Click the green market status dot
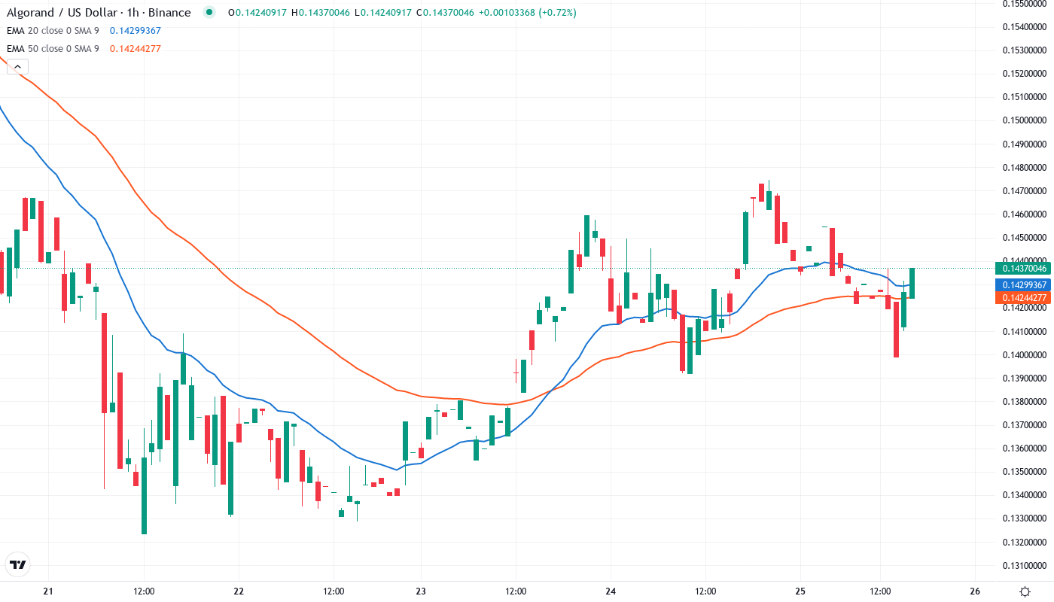Image resolution: width=1054 pixels, height=602 pixels. (209, 12)
